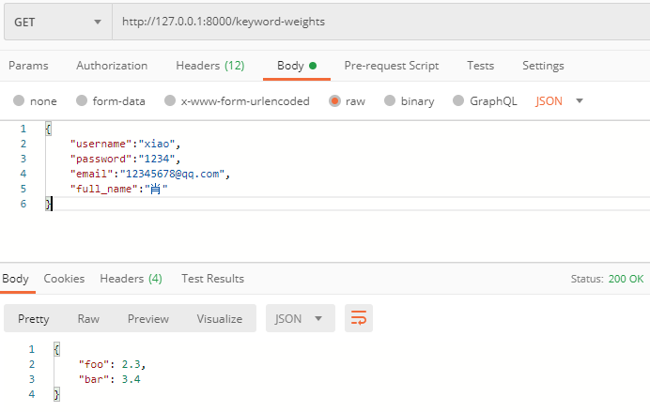Go to the request Headers (12) tab
Viewport: 650px width, 412px height.
click(x=209, y=66)
